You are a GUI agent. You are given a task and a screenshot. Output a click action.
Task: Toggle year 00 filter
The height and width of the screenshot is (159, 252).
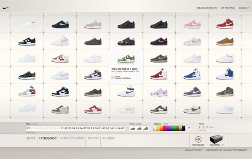coord(96,128)
